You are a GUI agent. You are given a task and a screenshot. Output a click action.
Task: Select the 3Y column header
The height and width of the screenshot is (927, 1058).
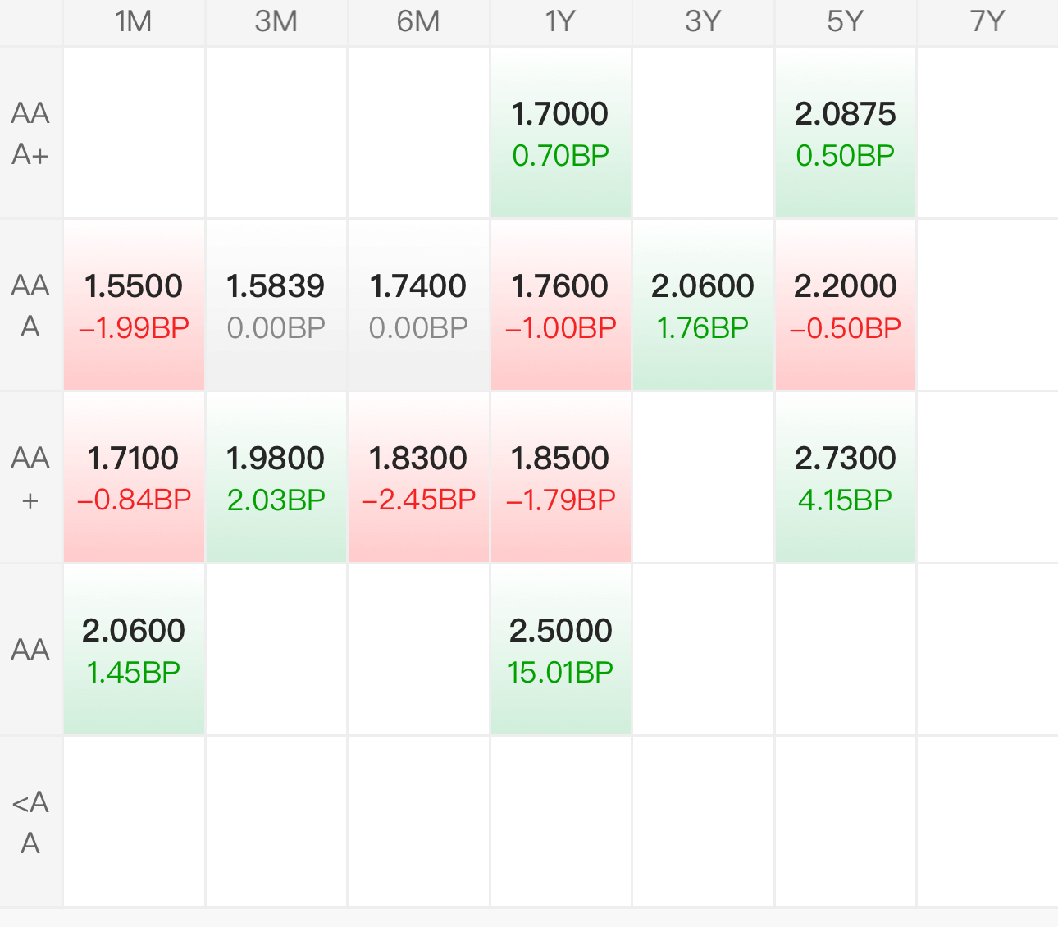tap(703, 21)
